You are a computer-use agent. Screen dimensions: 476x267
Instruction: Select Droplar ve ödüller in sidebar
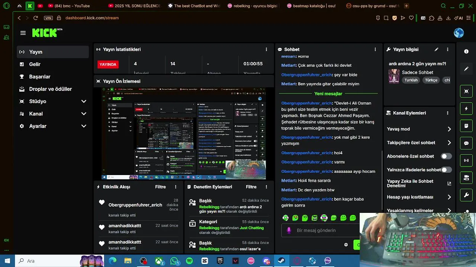pyautogui.click(x=53, y=89)
